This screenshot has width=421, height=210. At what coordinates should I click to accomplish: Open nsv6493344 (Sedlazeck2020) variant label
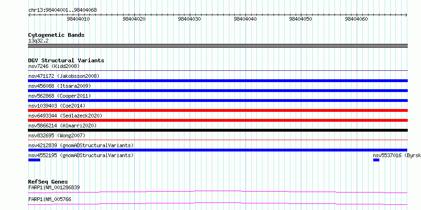65,116
